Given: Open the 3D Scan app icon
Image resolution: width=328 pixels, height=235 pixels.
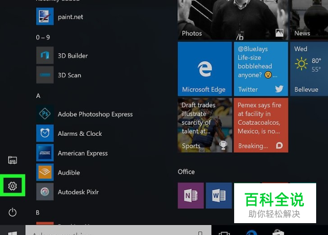Looking at the screenshot, I should 45,75.
